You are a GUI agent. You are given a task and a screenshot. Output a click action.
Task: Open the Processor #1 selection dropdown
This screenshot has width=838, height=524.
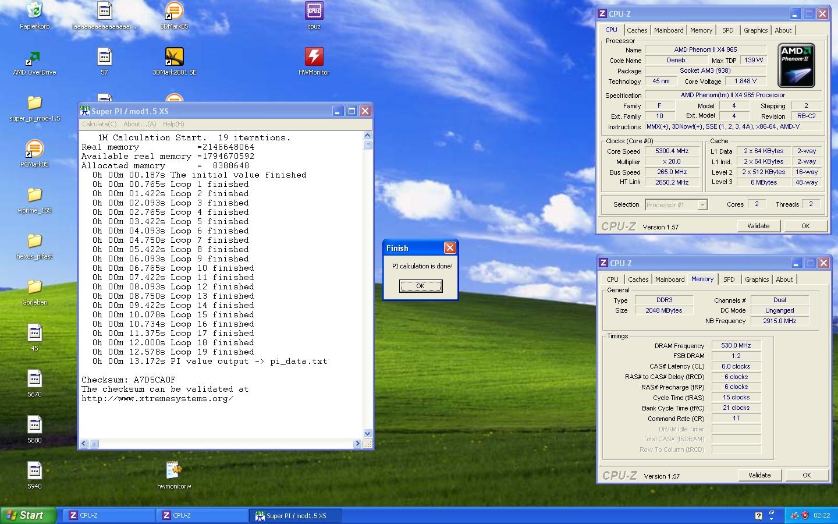click(x=702, y=204)
